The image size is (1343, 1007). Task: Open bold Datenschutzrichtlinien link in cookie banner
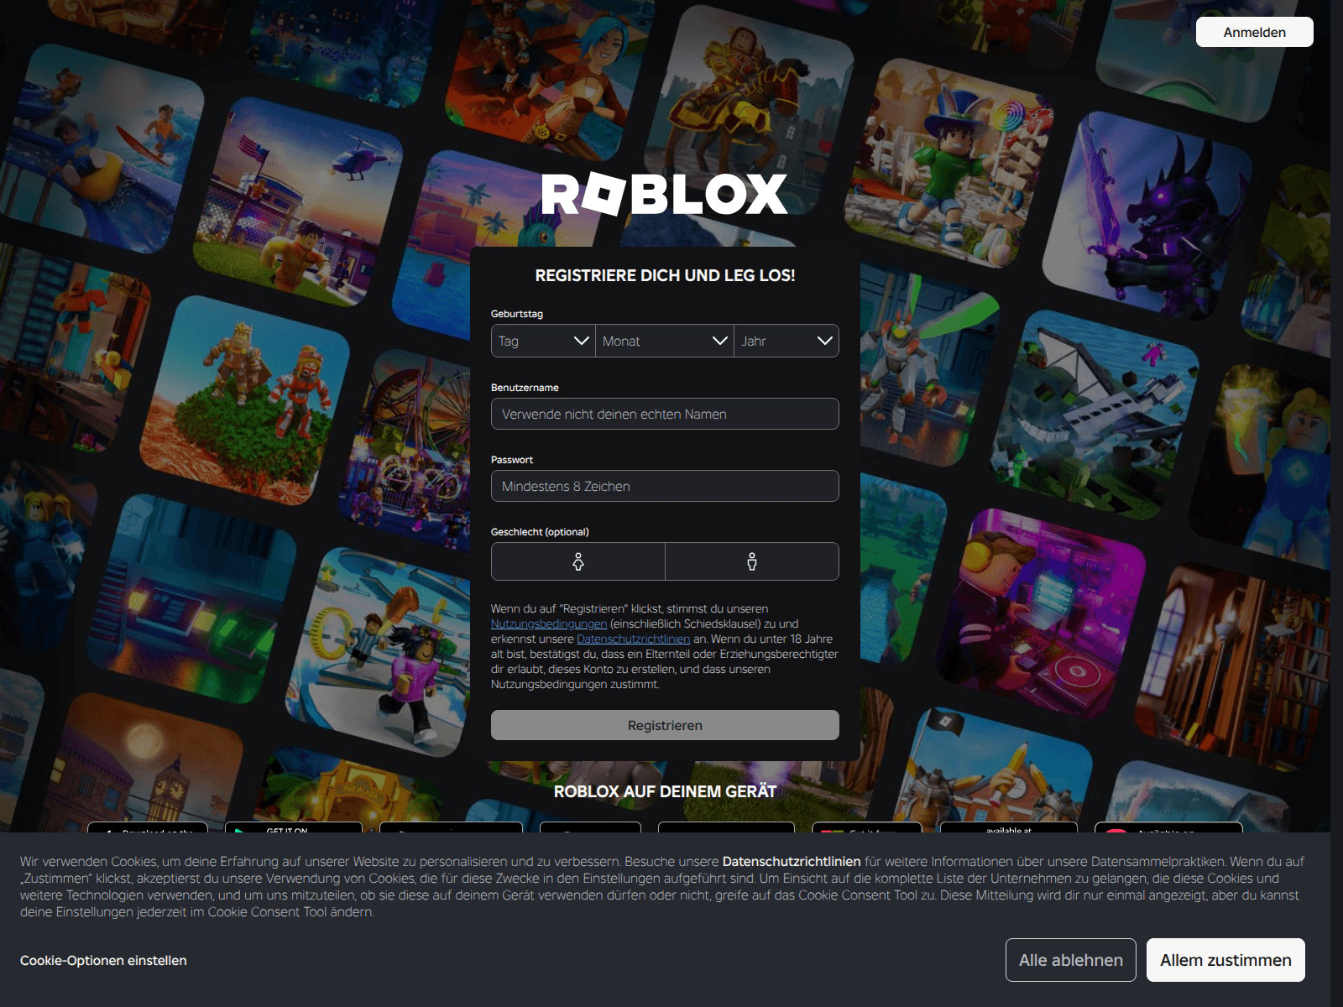pyautogui.click(x=792, y=861)
